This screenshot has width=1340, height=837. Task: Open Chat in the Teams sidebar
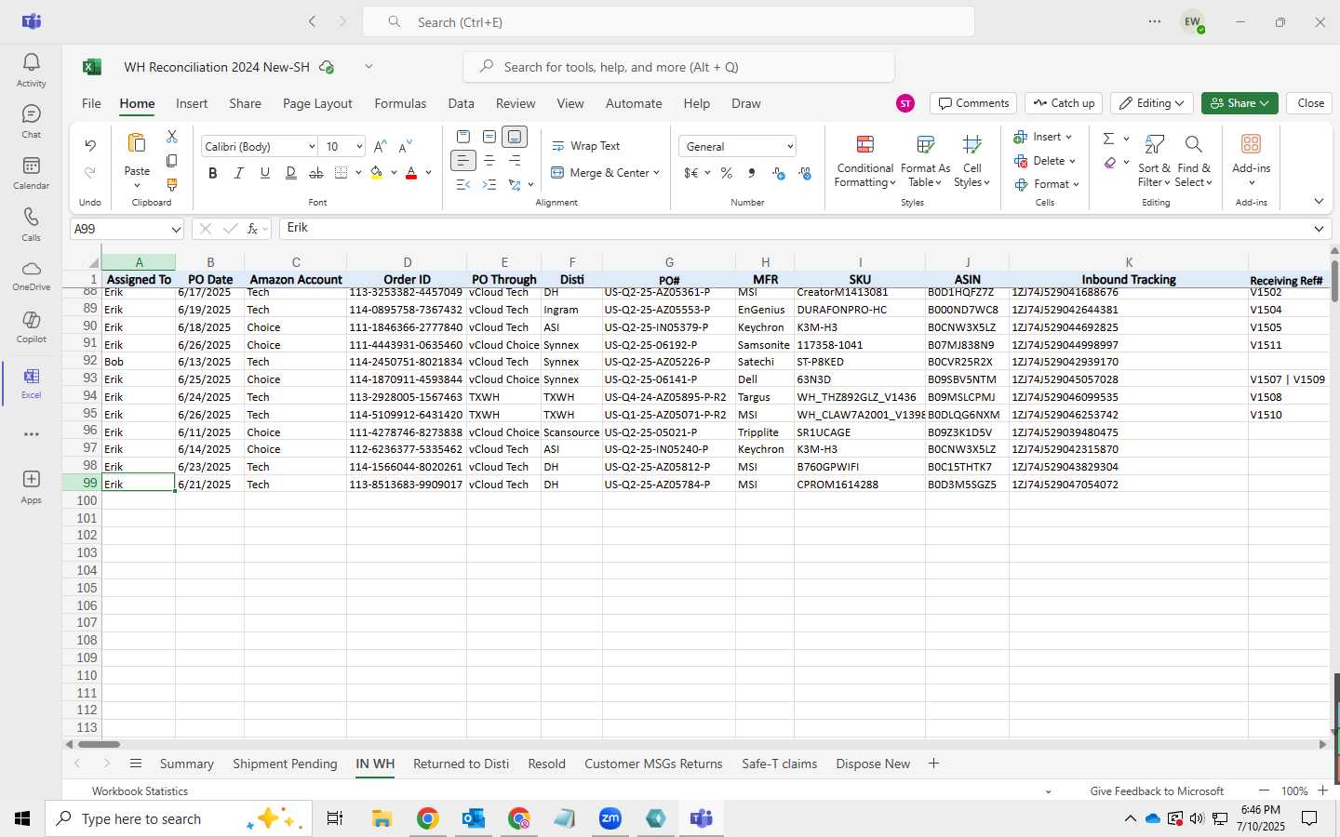point(31,121)
